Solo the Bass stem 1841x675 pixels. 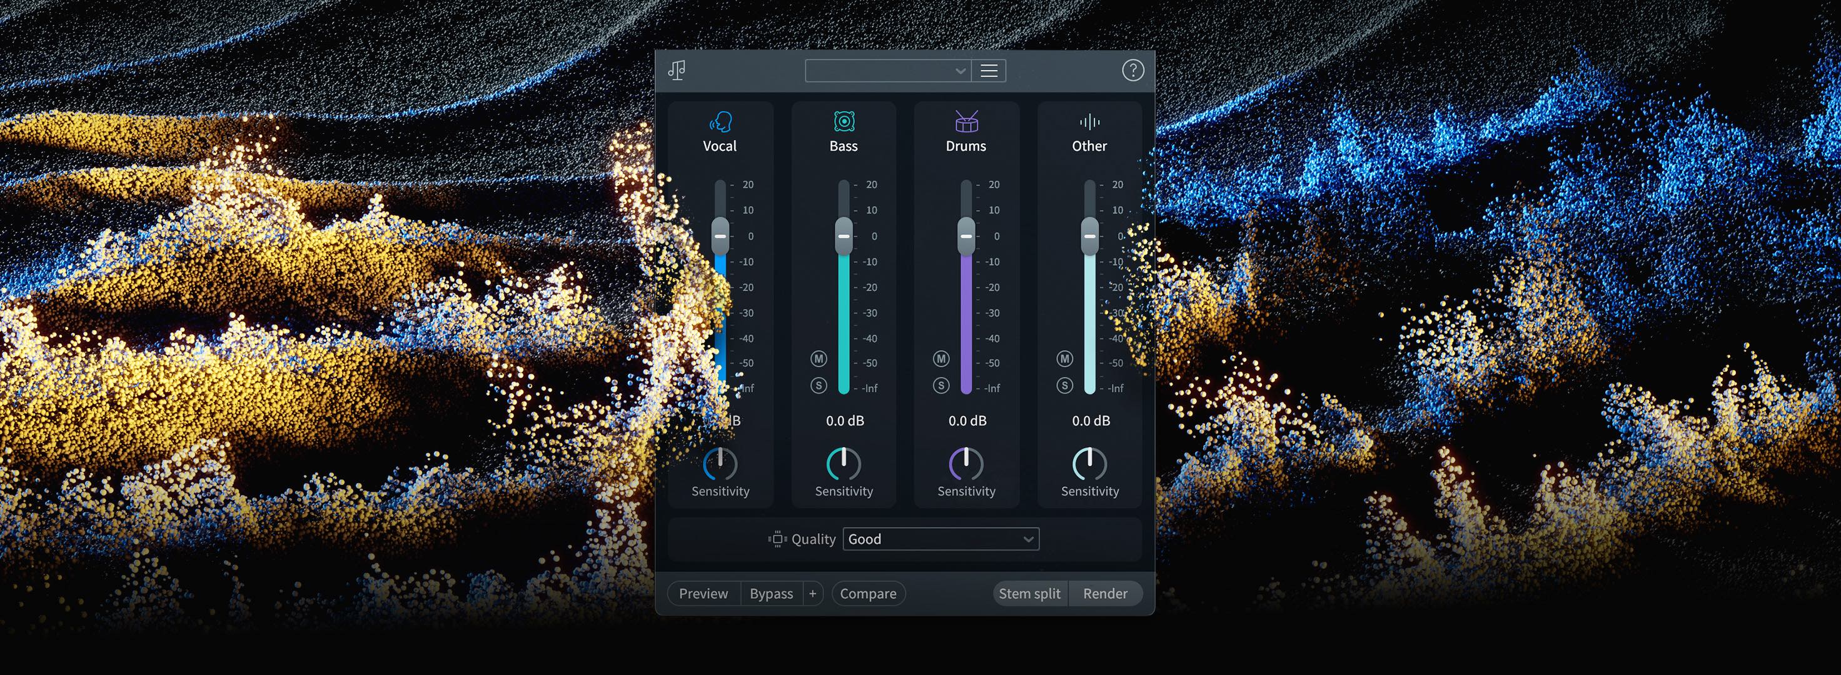click(819, 386)
